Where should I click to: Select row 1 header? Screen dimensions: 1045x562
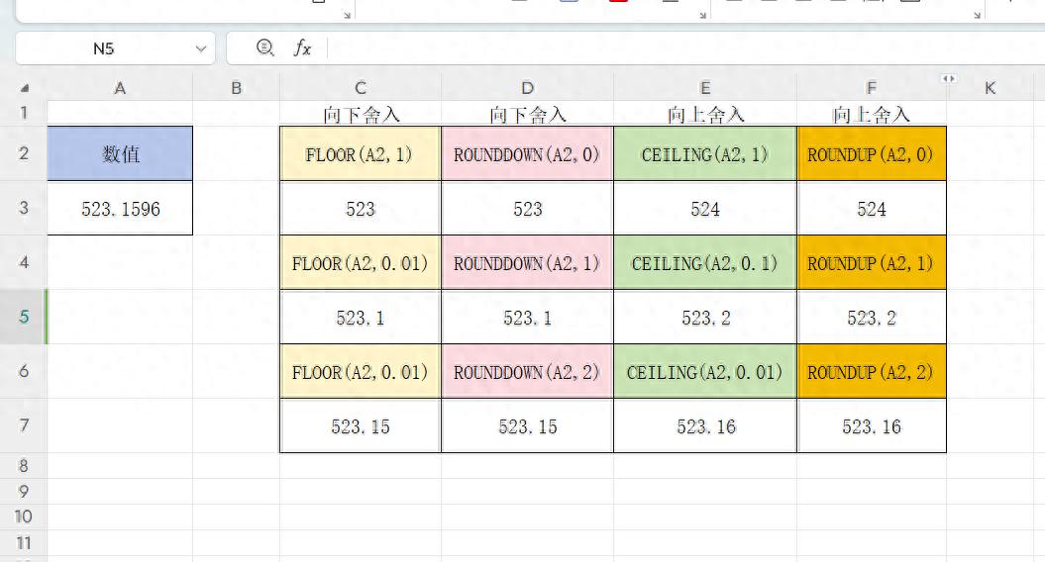[x=24, y=113]
